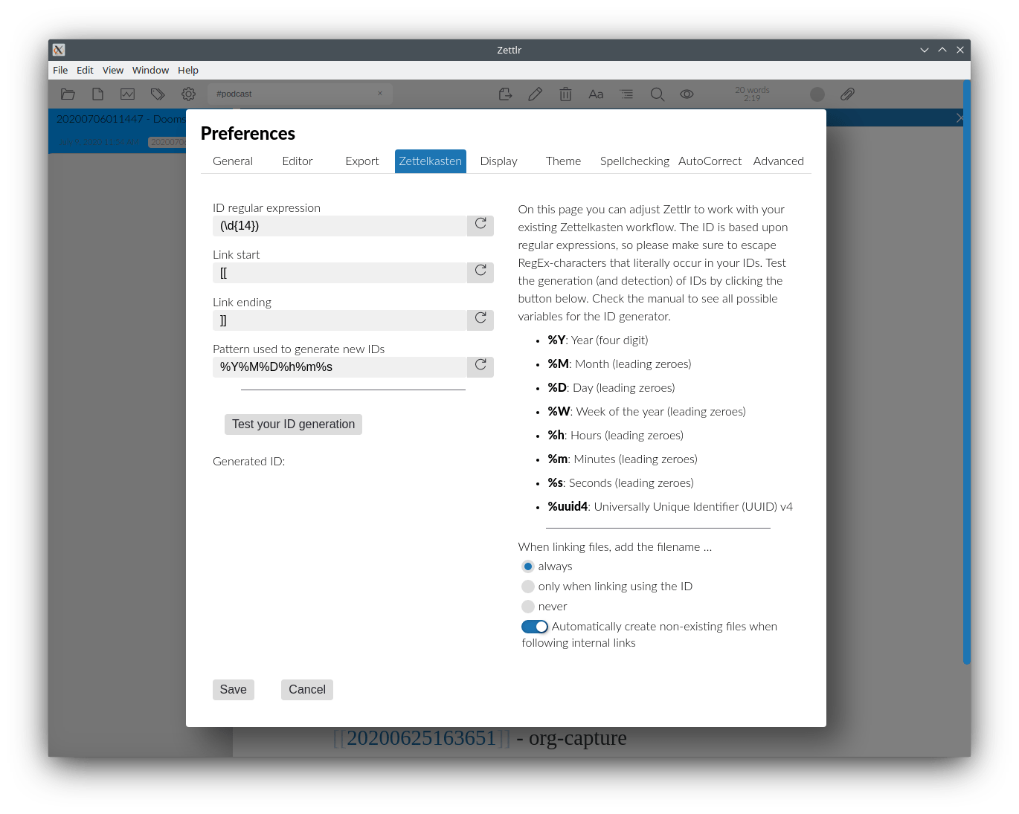This screenshot has height=814, width=1019.
Task: Click the blue editor scrollbar
Action: point(967,372)
